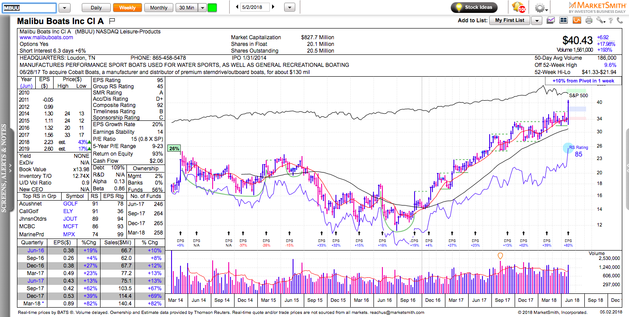Switch to the multi-panel grid view icon

(563, 20)
